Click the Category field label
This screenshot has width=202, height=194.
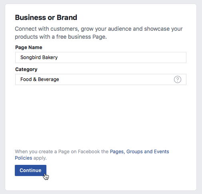26,69
